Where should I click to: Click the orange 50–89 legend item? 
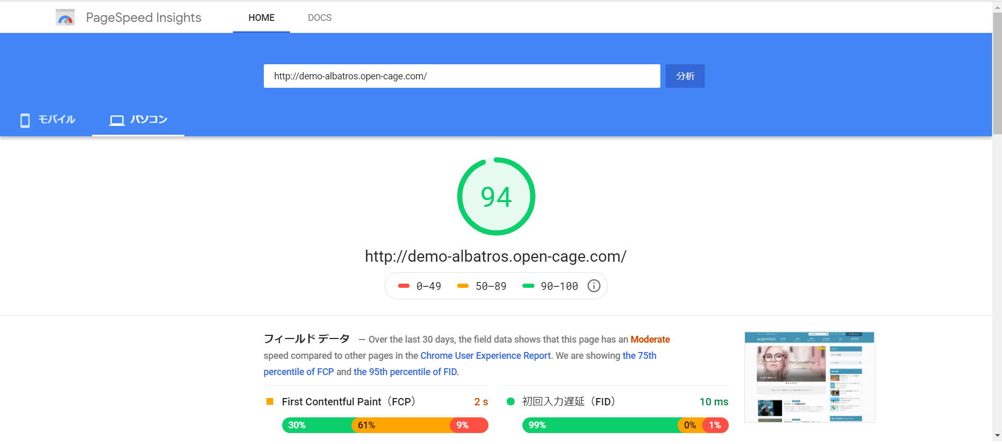click(482, 286)
